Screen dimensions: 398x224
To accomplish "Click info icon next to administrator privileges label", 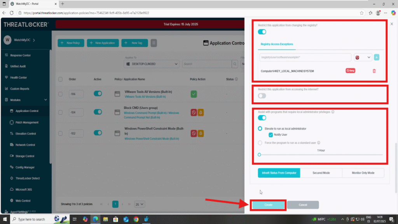I will pyautogui.click(x=333, y=112).
